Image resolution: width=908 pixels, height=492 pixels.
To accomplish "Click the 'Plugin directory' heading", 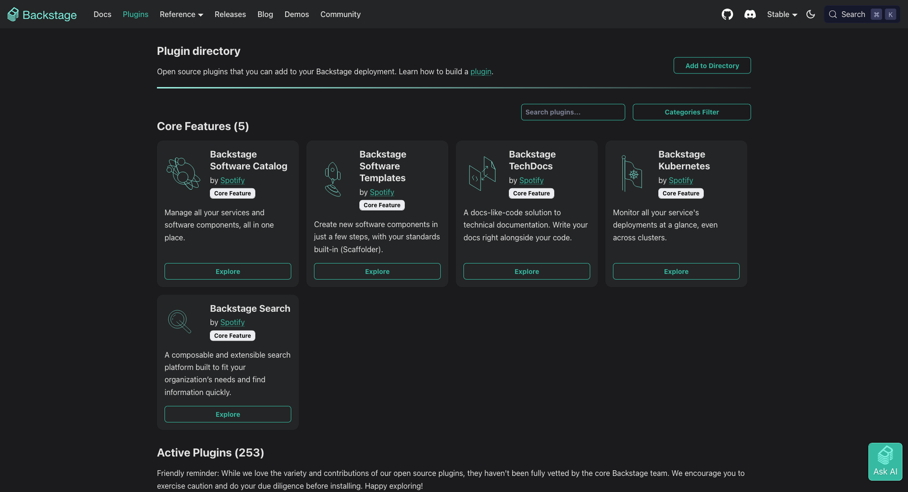I will pyautogui.click(x=198, y=51).
